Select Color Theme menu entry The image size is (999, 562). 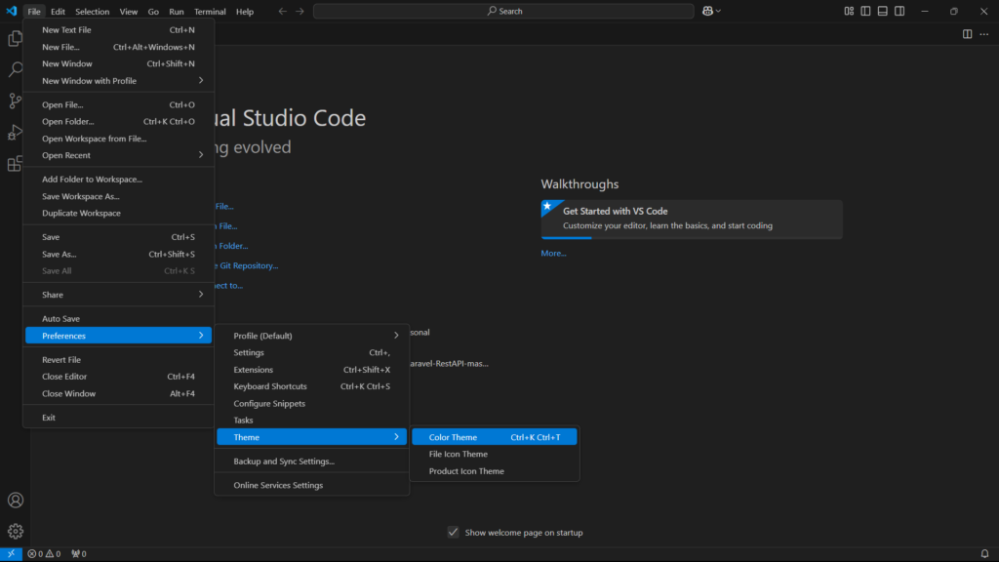495,437
